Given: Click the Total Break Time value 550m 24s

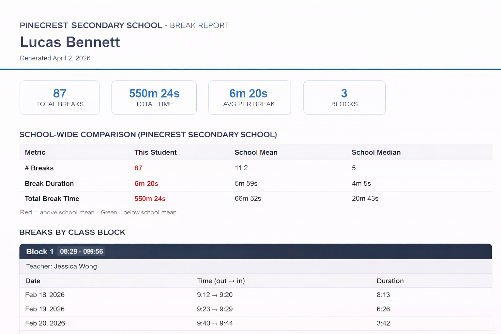Looking at the screenshot, I should [x=150, y=199].
